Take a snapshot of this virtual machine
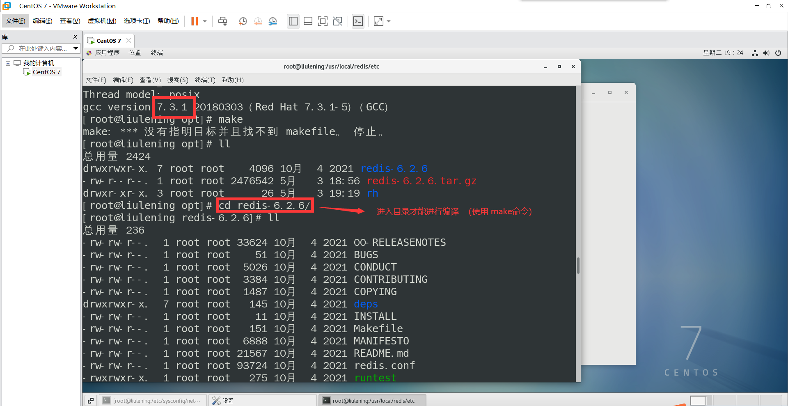The image size is (788, 406). [243, 21]
